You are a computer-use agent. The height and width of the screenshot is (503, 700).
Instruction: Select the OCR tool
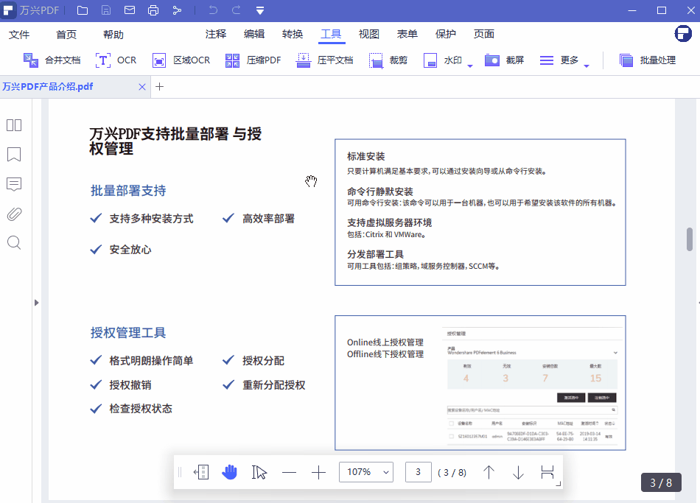pyautogui.click(x=116, y=60)
